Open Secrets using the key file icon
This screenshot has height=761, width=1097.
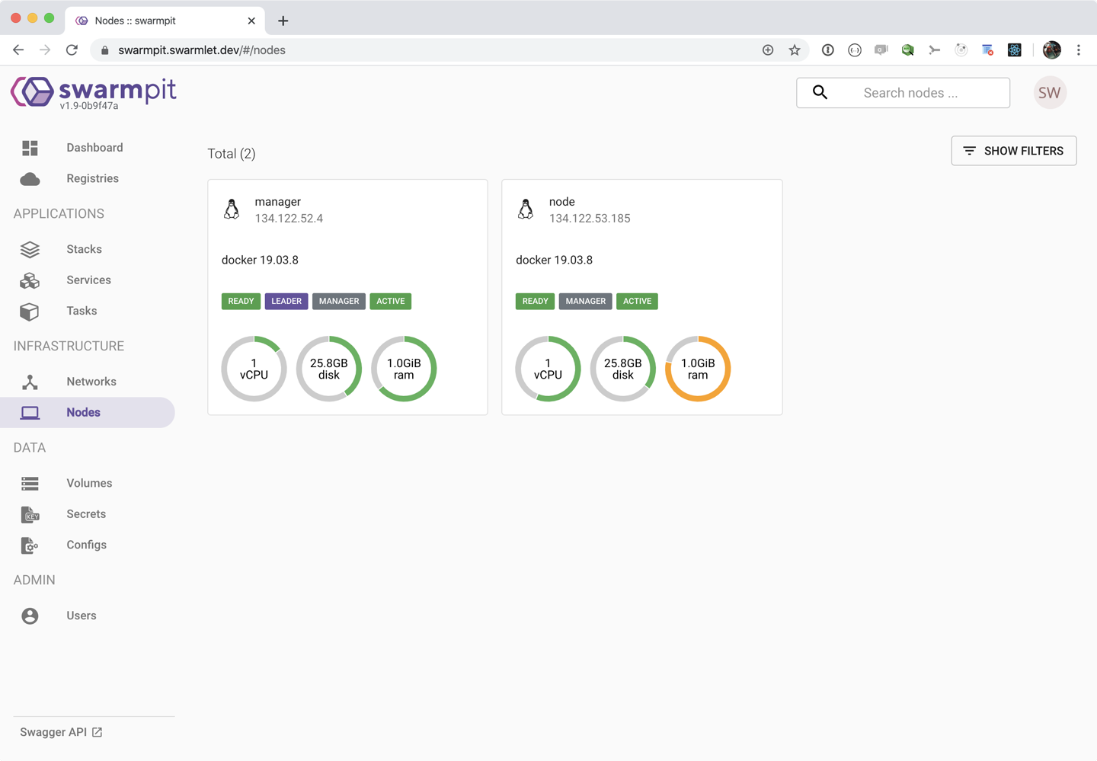30,514
